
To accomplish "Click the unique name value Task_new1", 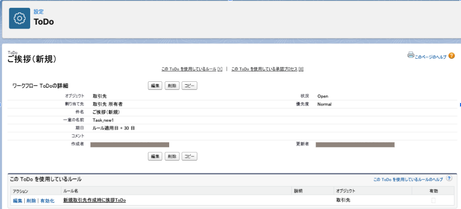I will (103, 120).
